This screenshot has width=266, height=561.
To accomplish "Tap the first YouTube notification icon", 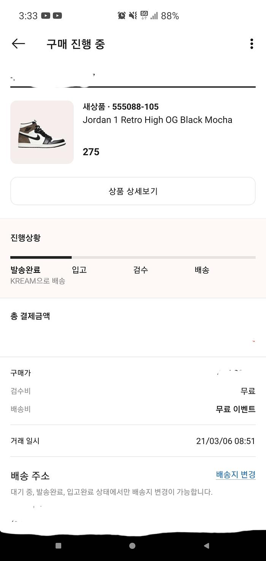I will (x=46, y=16).
